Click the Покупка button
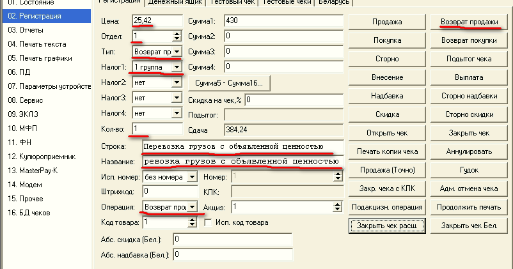This screenshot has height=269, width=513. coord(387,40)
